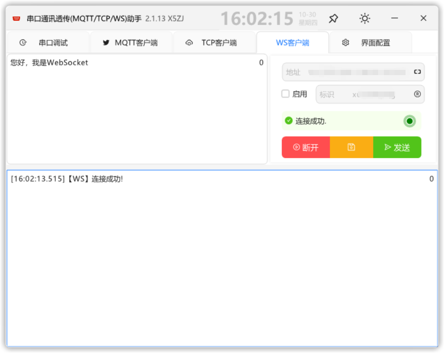
Task: Click the version text 2.1.13 X5ZJ
Action: 165,19
